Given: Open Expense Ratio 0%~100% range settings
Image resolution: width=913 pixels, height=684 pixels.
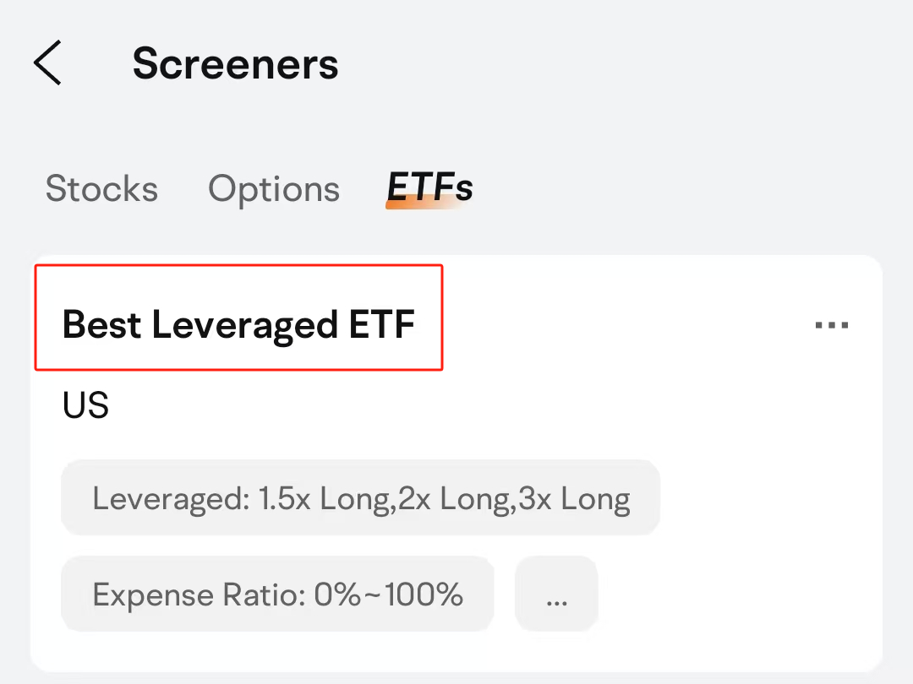Looking at the screenshot, I should tap(277, 594).
